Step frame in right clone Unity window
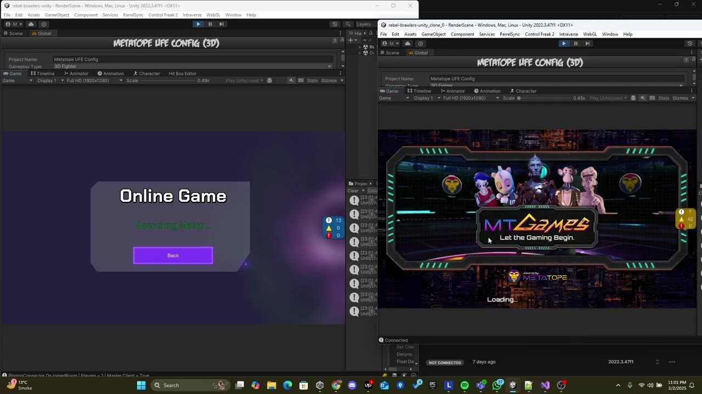 [587, 43]
